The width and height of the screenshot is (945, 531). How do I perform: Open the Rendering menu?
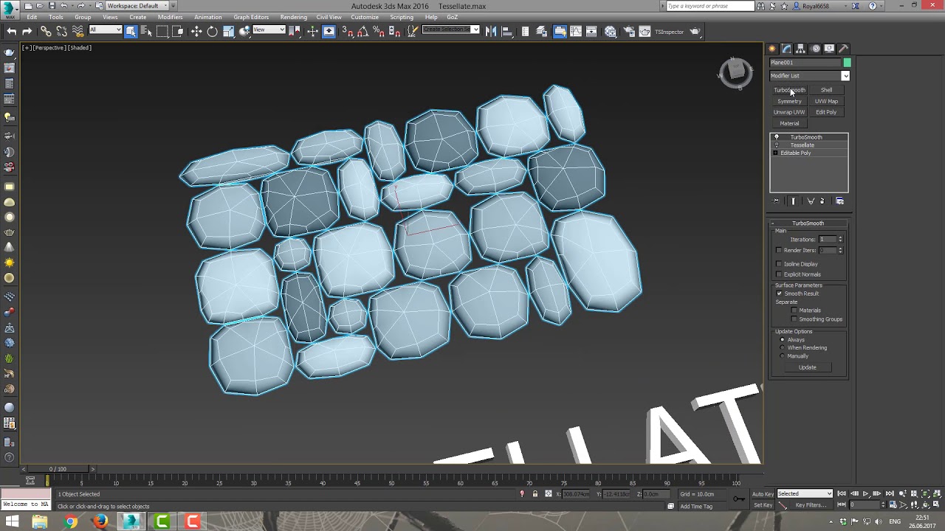tap(293, 17)
